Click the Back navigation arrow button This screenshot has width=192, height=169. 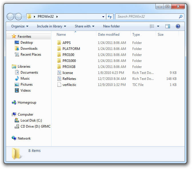click(x=10, y=17)
